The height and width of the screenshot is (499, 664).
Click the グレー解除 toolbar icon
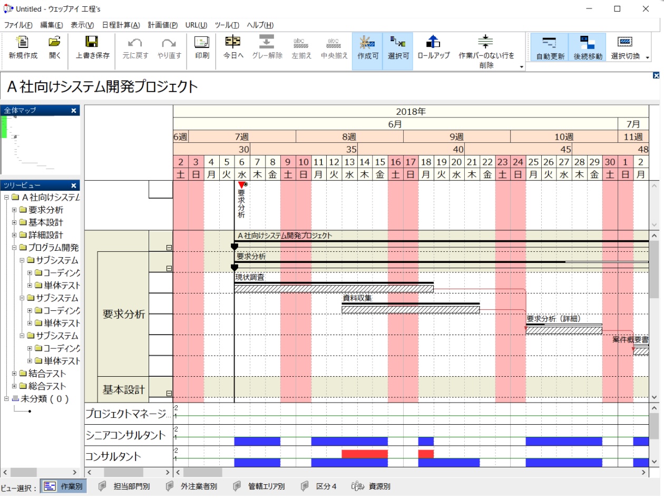(267, 48)
